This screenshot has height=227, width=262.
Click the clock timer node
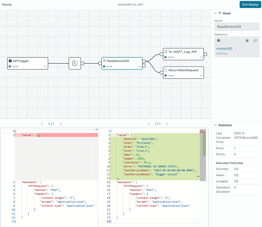pyautogui.click(x=75, y=63)
